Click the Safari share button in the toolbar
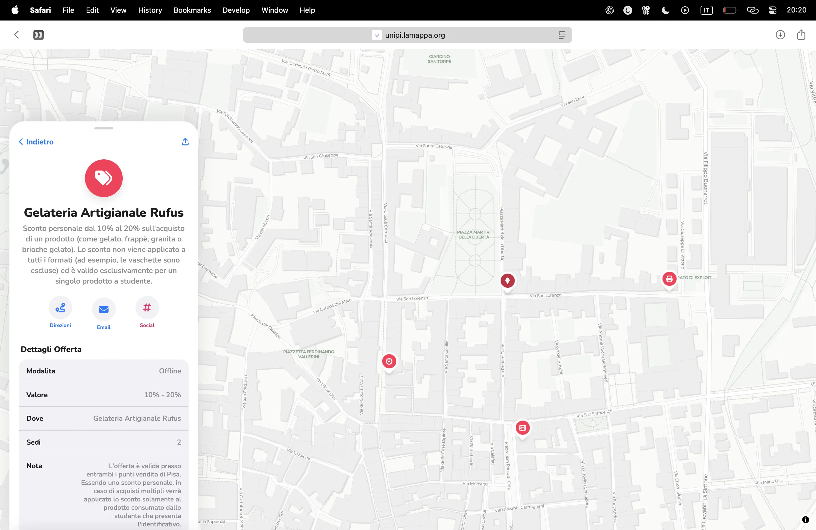816x530 pixels. 801,35
